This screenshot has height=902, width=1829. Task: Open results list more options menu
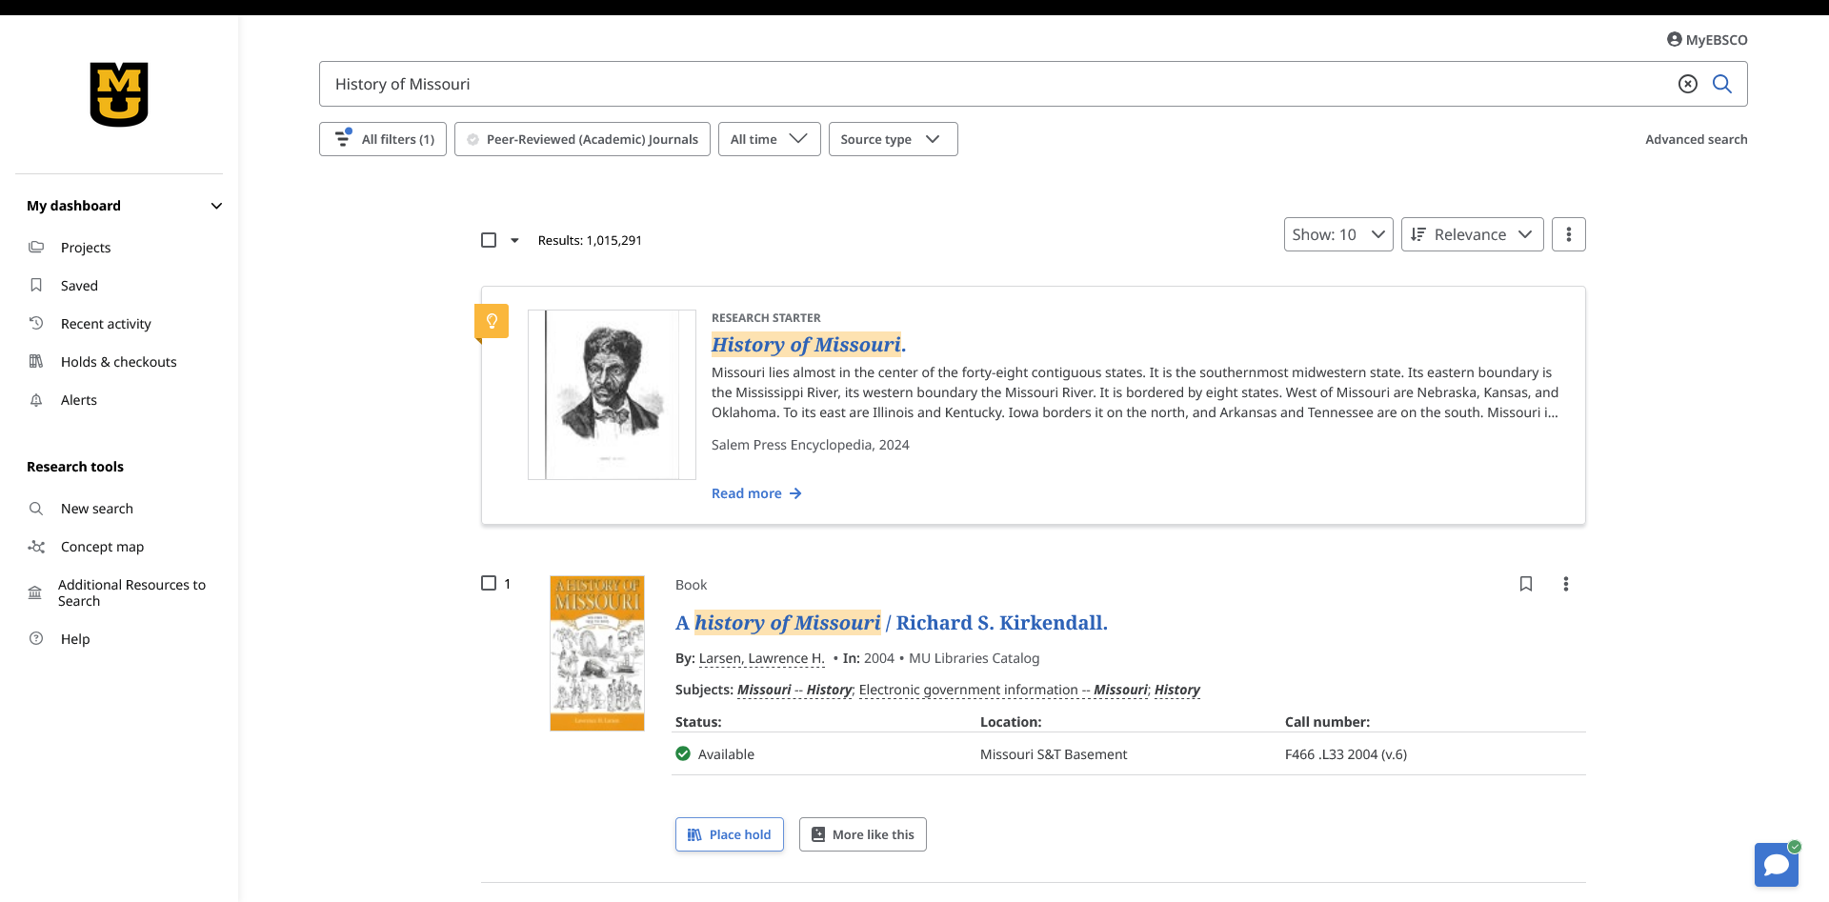[1568, 234]
